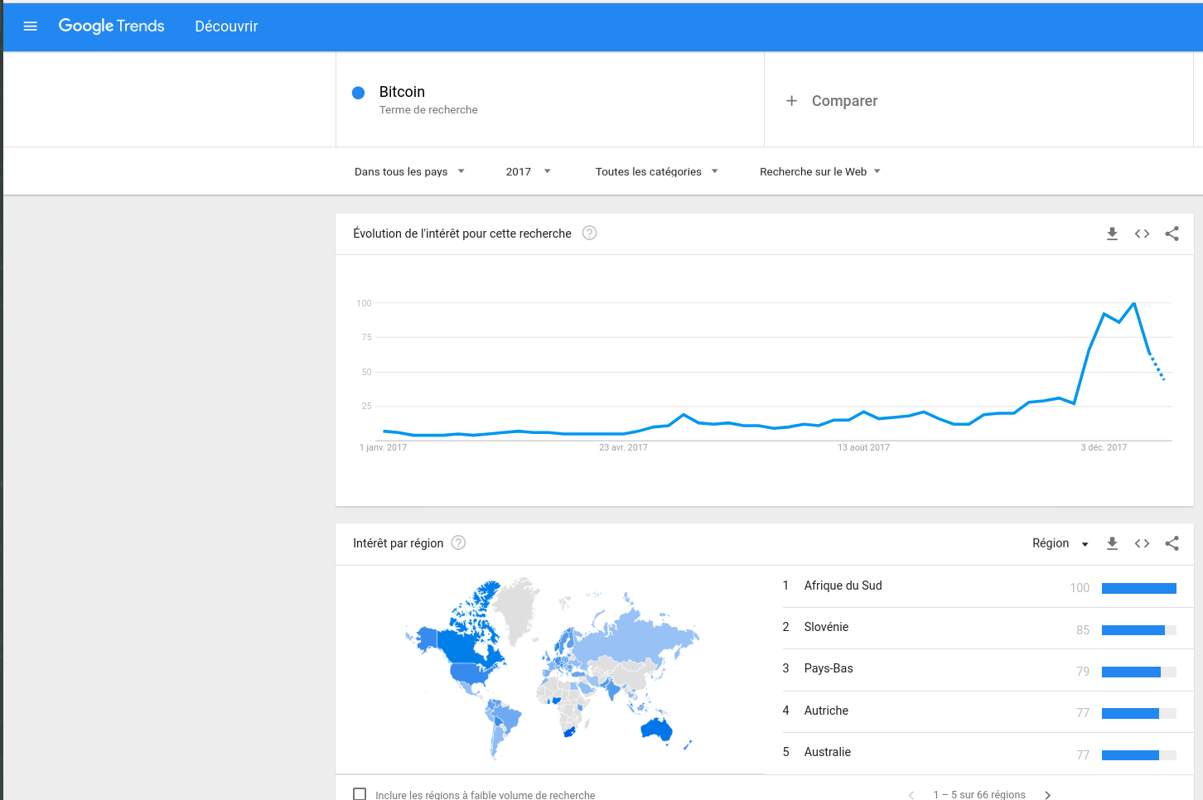This screenshot has height=800, width=1203.
Task: Click the plus icon next to Comparer
Action: [791, 101]
